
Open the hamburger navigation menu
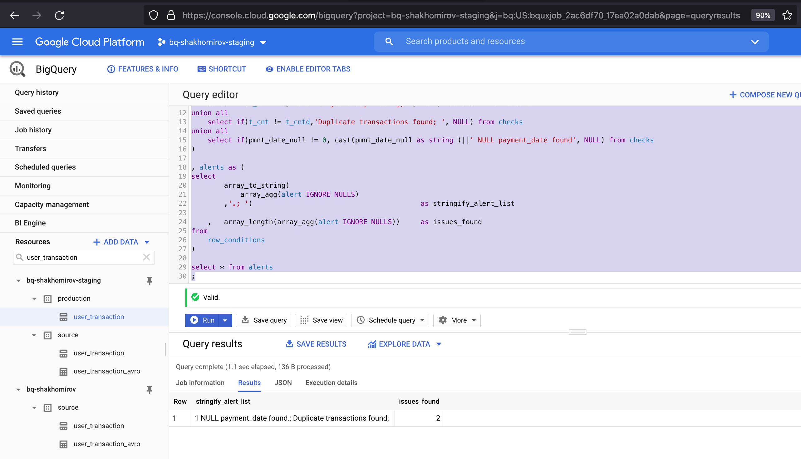(x=17, y=42)
